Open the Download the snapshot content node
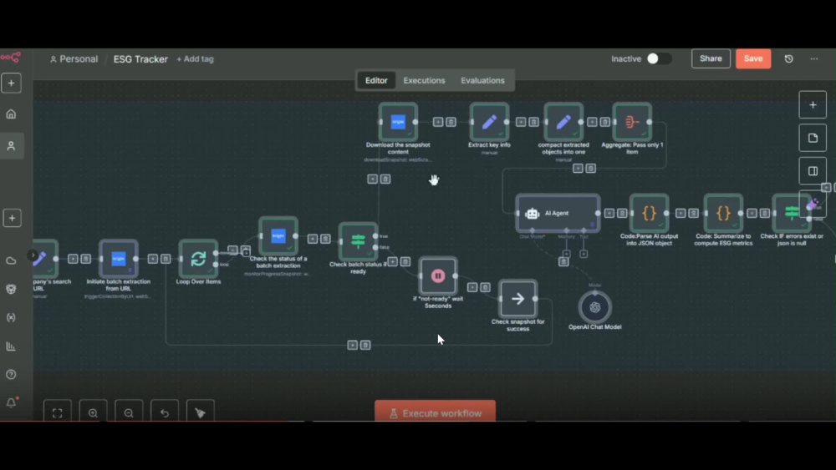The height and width of the screenshot is (470, 836). click(398, 122)
